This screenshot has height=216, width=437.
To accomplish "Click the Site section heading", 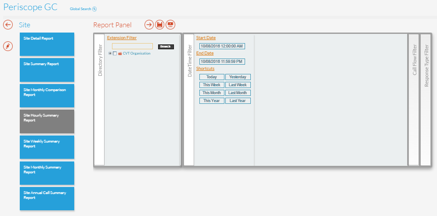I will (x=25, y=25).
